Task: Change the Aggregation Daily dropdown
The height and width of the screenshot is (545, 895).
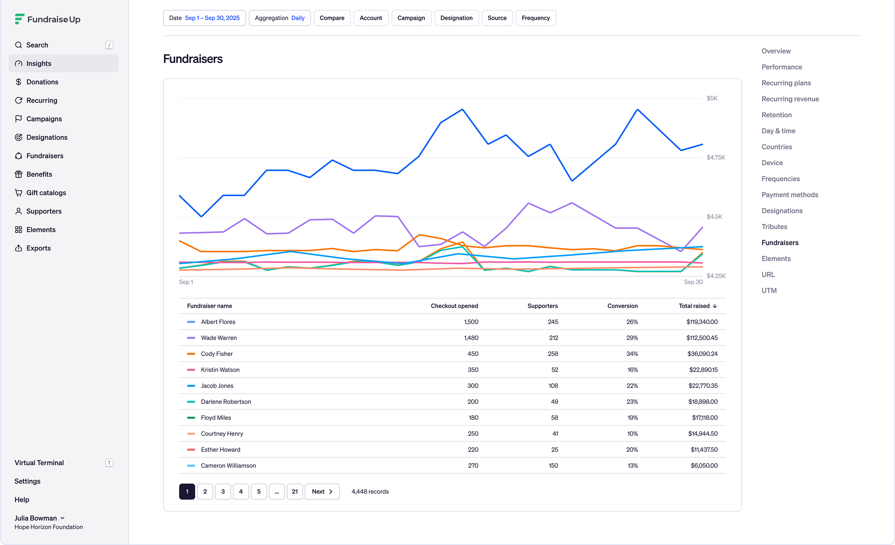Action: [280, 18]
